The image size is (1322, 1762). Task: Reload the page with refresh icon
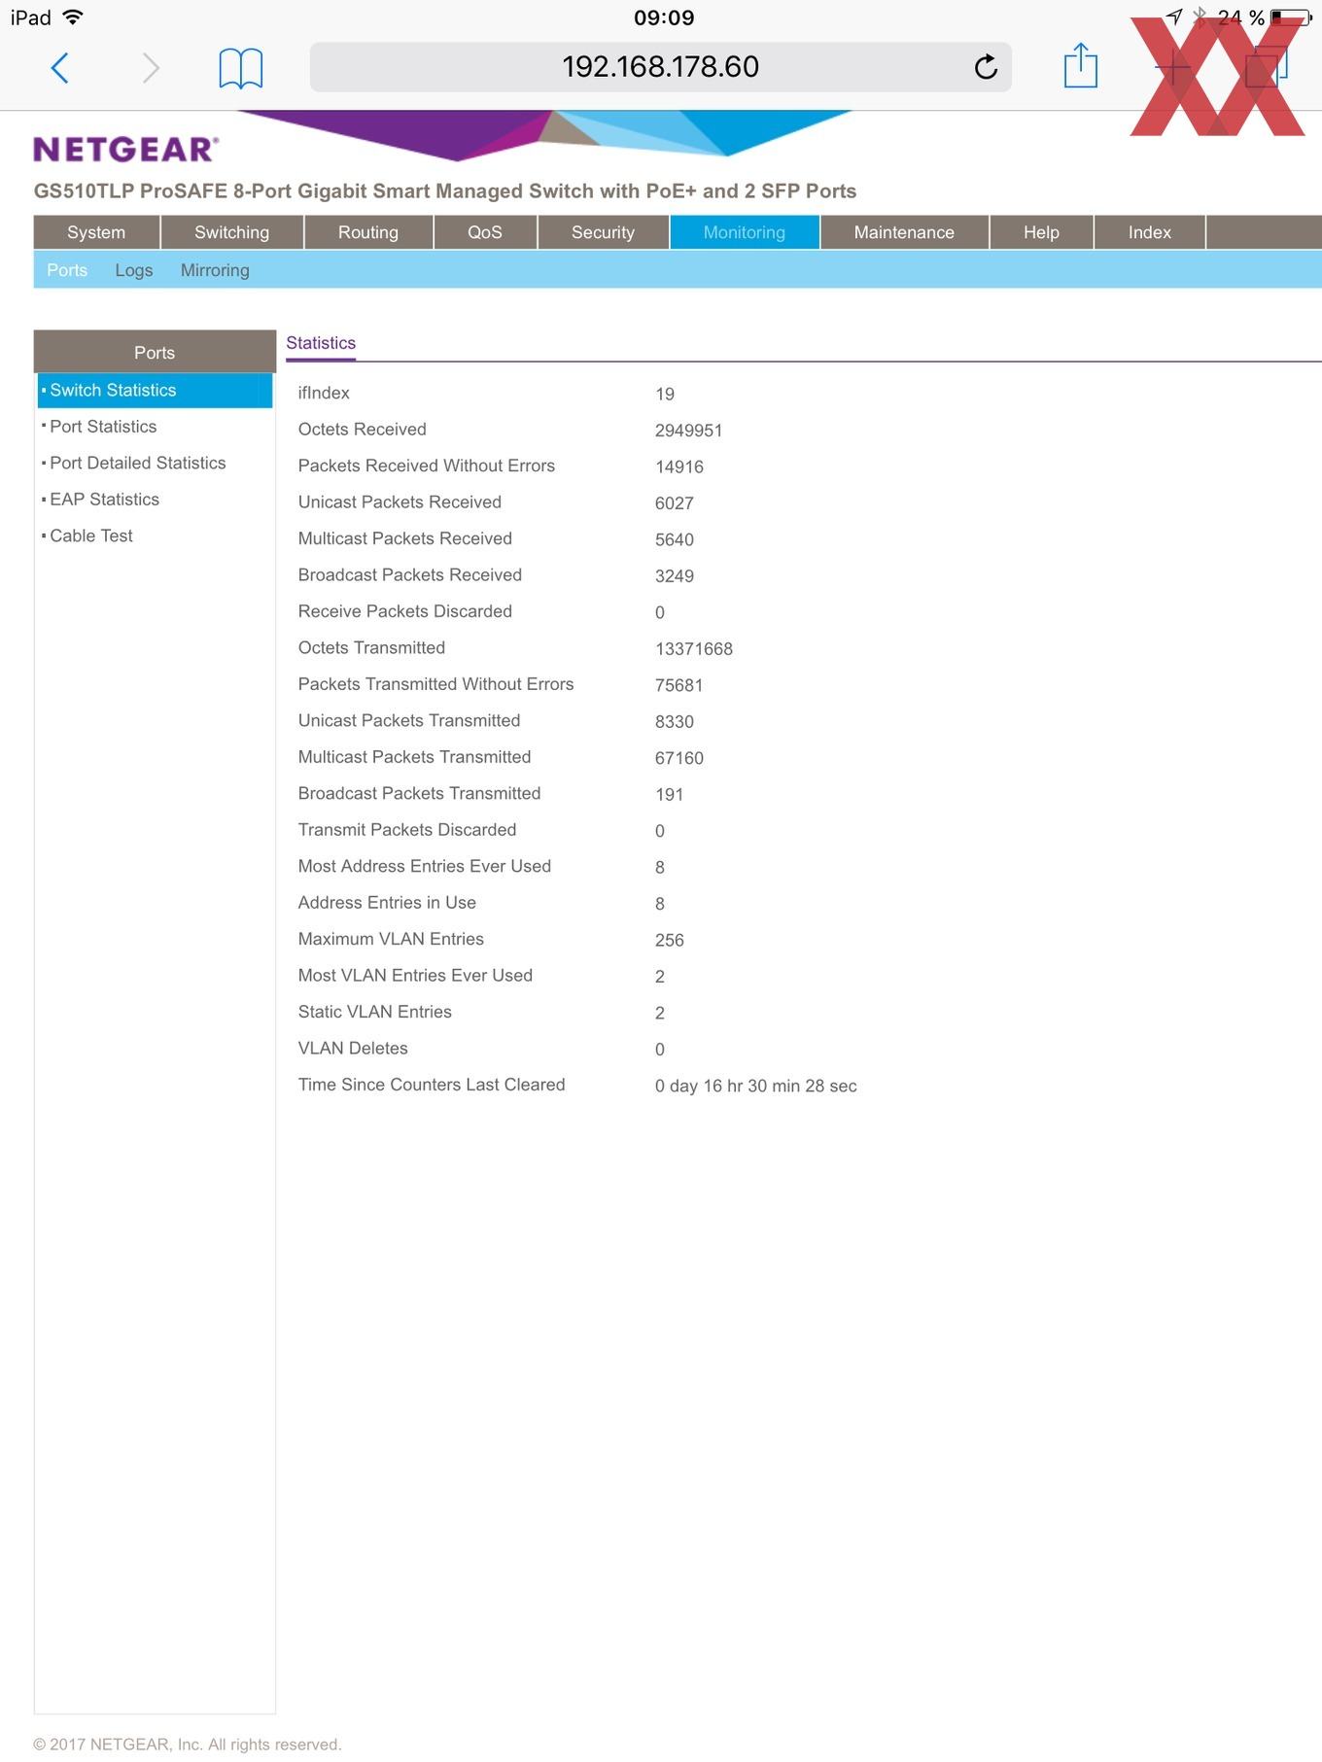(x=986, y=67)
